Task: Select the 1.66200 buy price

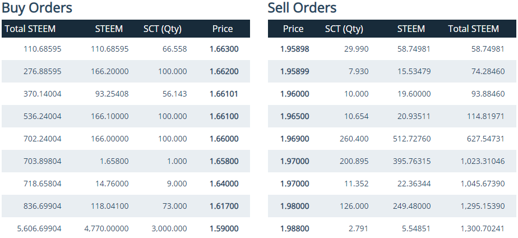Action: coord(224,71)
